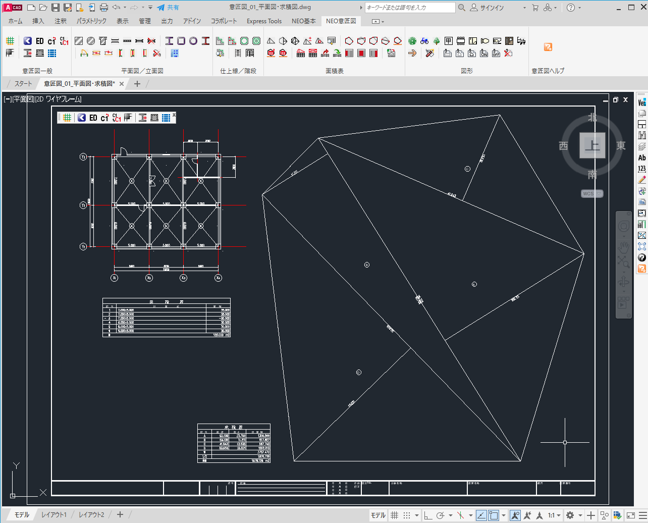
Task: Click the 共有 share button
Action: click(168, 8)
